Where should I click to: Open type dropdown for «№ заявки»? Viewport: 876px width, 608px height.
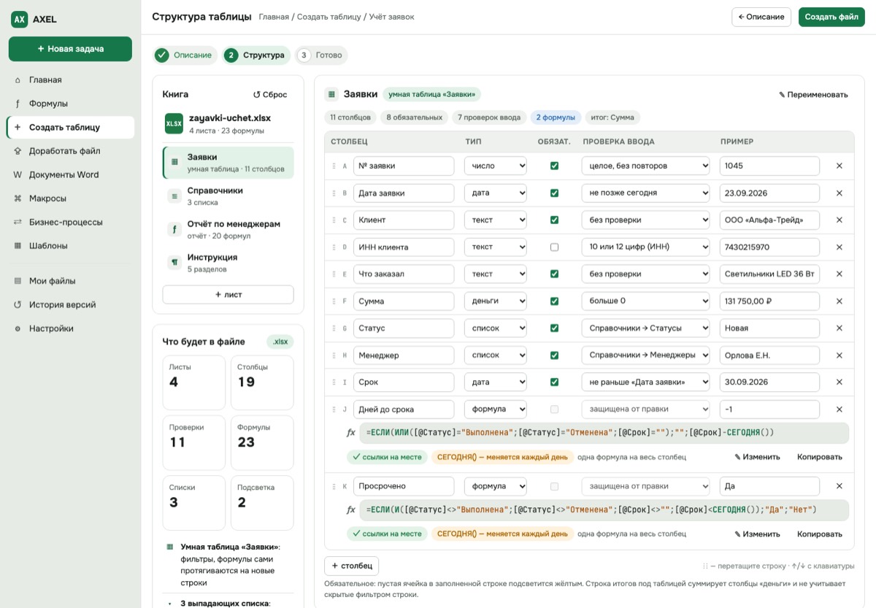tap(496, 166)
